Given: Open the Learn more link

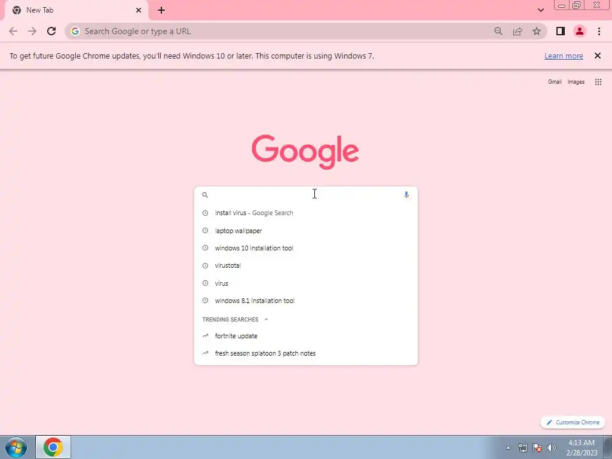Looking at the screenshot, I should (x=564, y=56).
